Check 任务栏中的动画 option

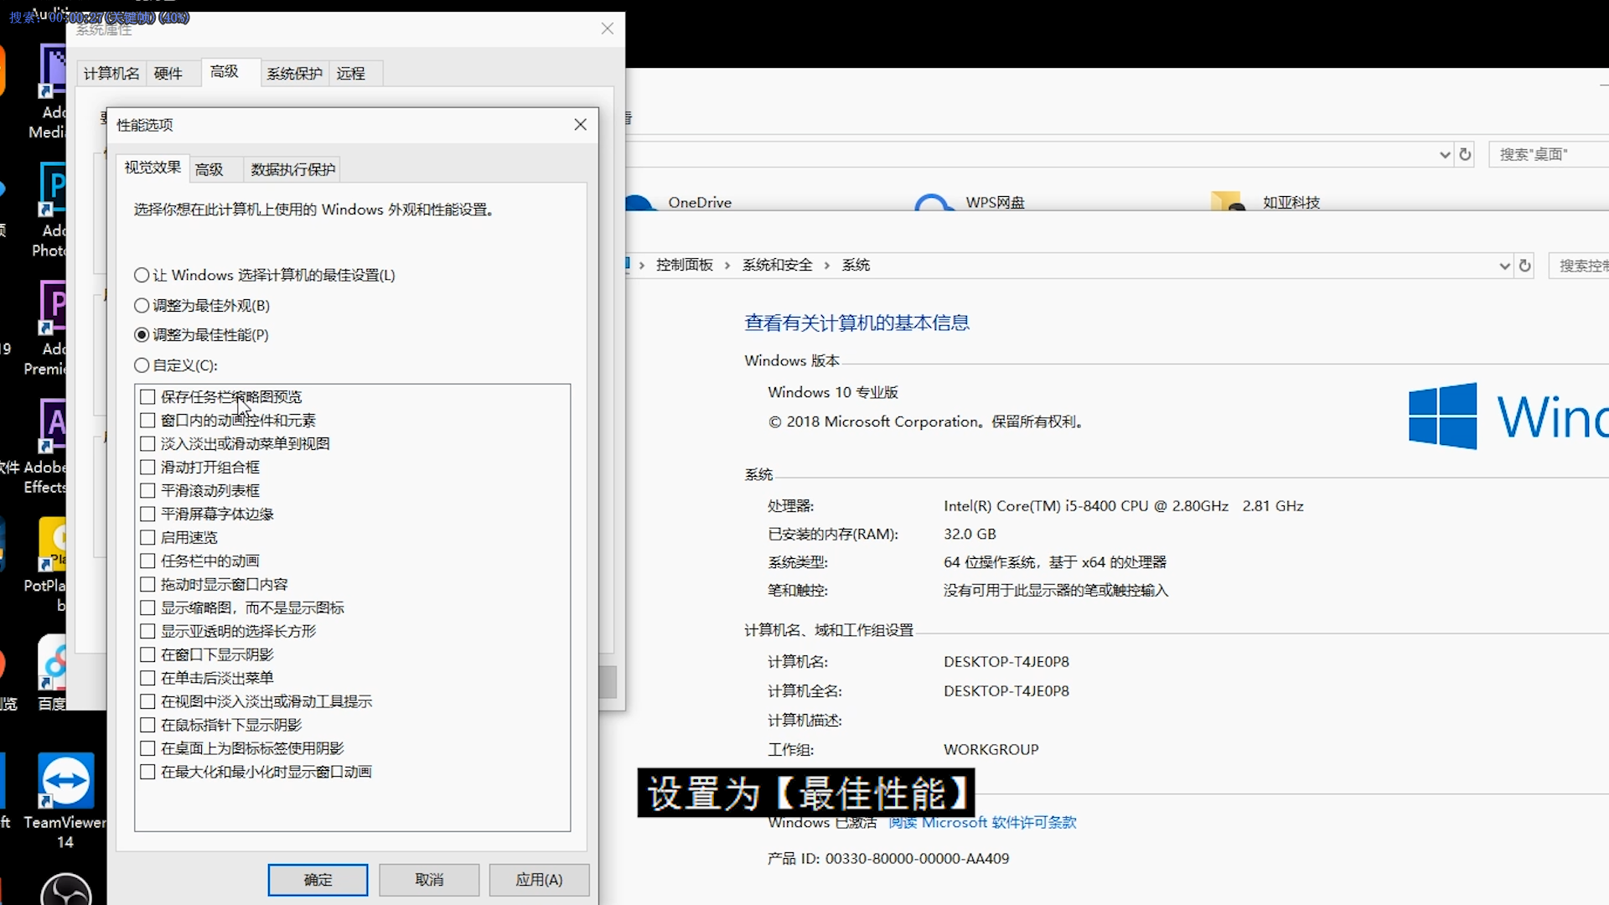pos(147,561)
